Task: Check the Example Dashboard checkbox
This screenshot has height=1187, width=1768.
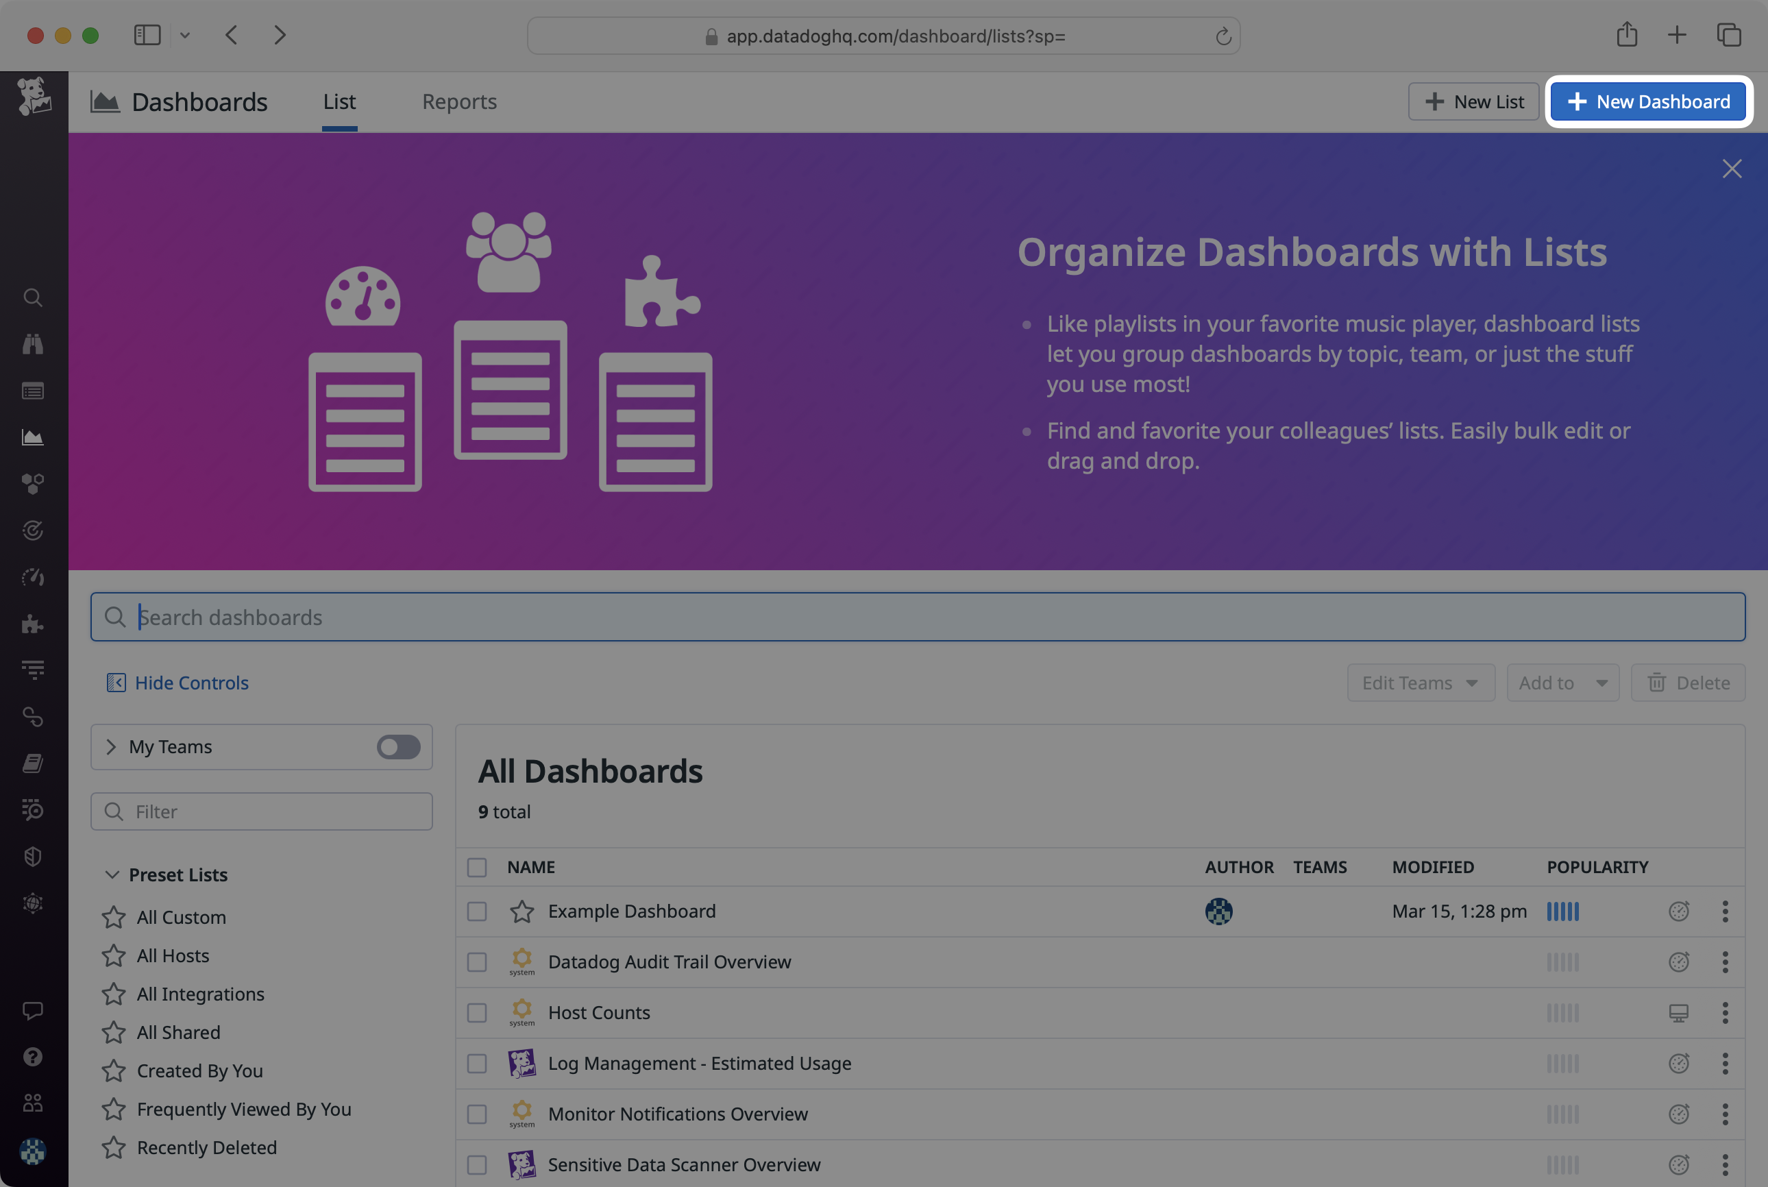Action: (x=476, y=911)
